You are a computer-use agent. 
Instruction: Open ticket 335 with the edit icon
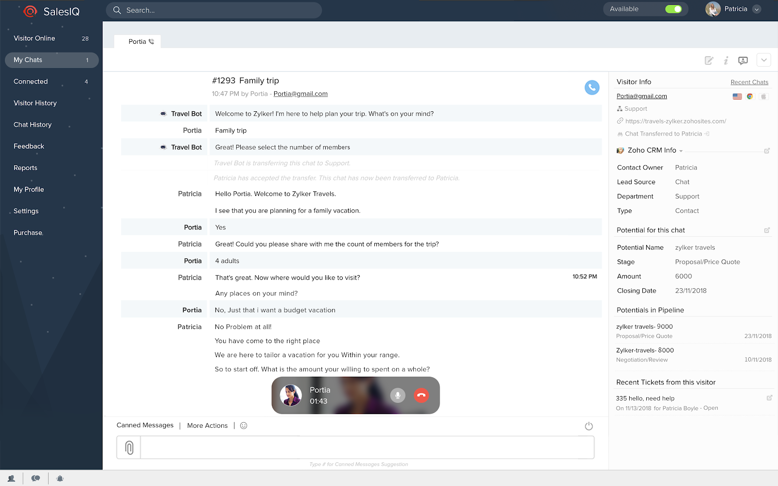pyautogui.click(x=769, y=398)
